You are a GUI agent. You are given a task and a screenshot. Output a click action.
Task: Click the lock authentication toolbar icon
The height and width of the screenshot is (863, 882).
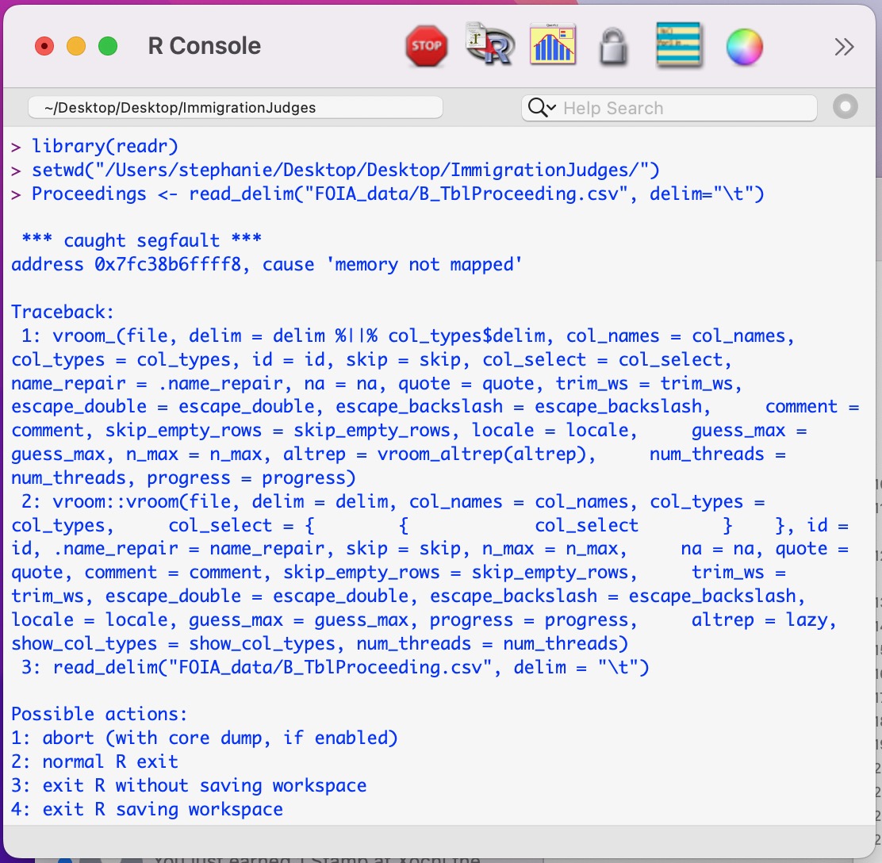coord(612,45)
